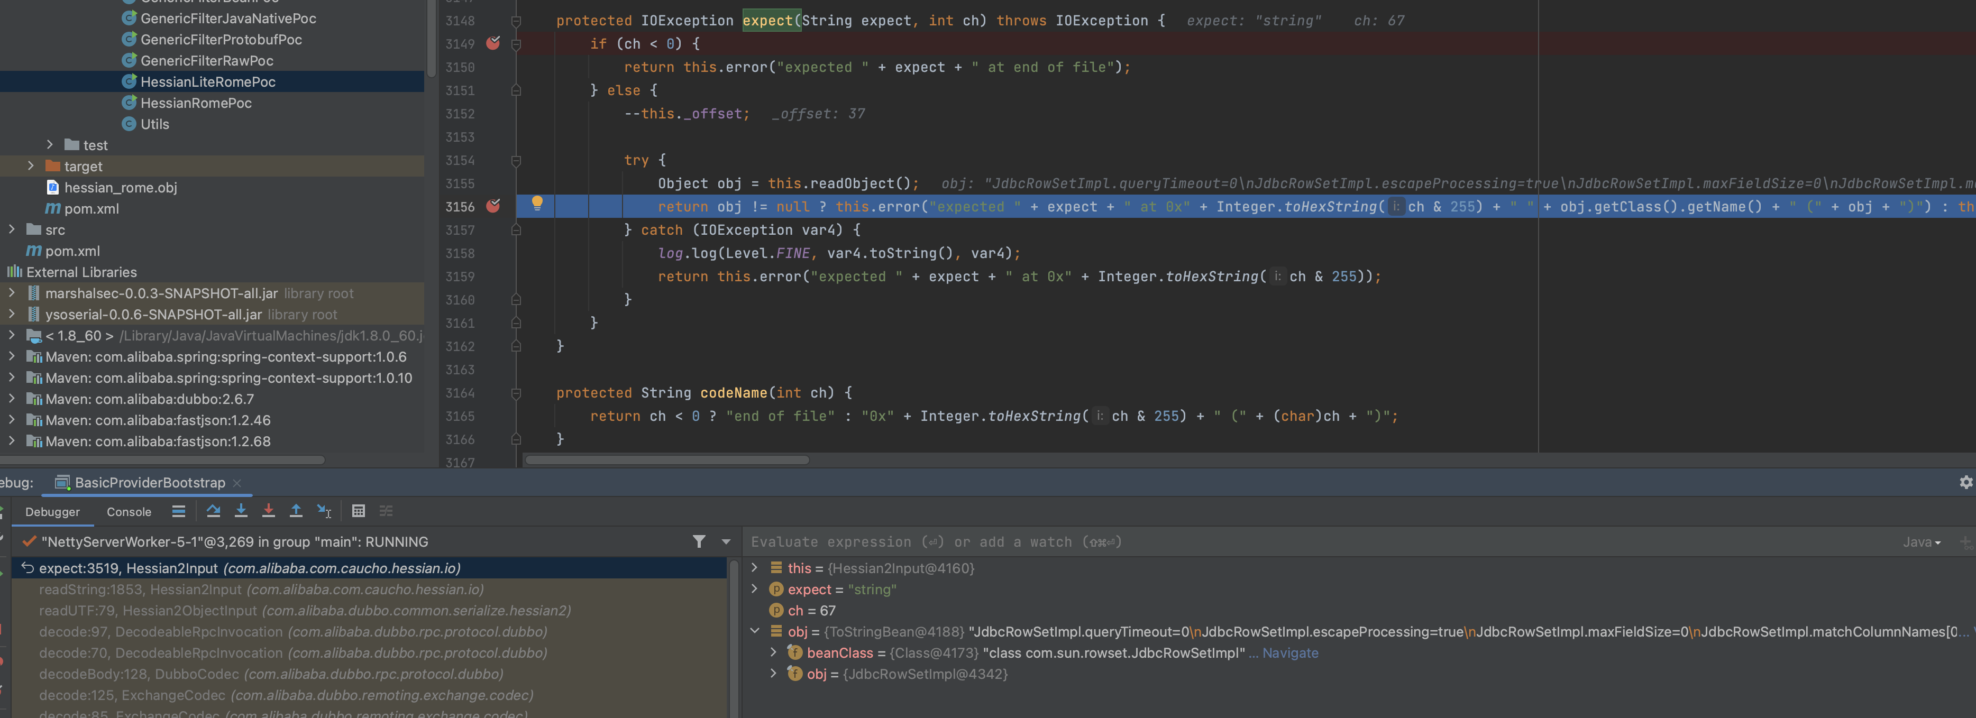Toggle the breakpoint on line 3149
This screenshot has width=1976, height=718.
pos(493,44)
